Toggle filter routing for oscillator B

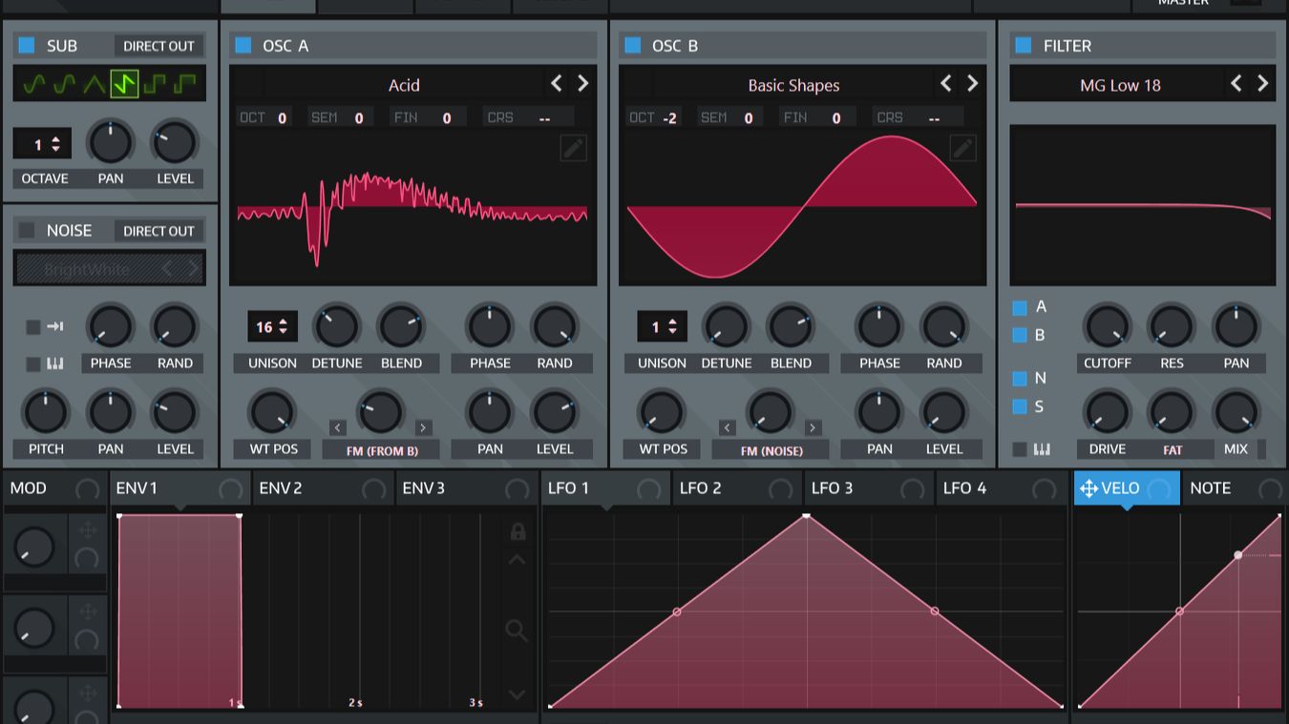pos(1020,336)
